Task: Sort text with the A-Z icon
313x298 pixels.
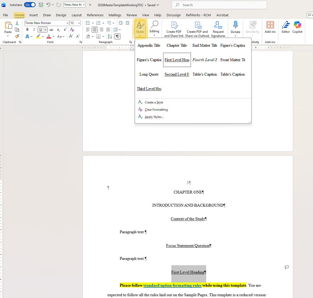Action: tap(110, 36)
